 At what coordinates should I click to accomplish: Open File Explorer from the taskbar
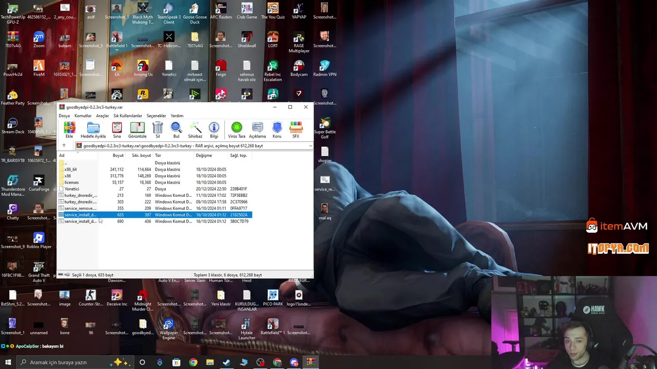(210, 362)
